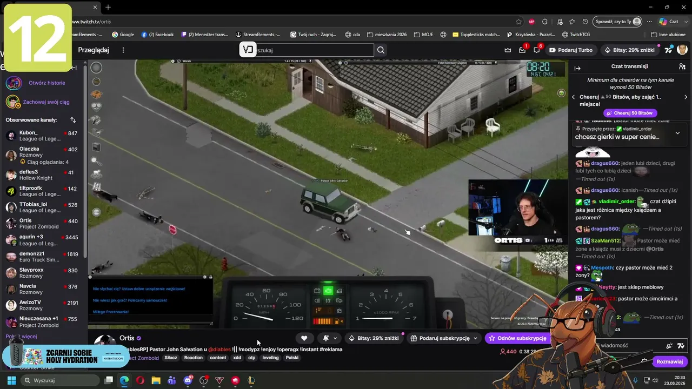Open the Google bookmark
Viewport: 692px width, 389px height.
[x=123, y=35]
